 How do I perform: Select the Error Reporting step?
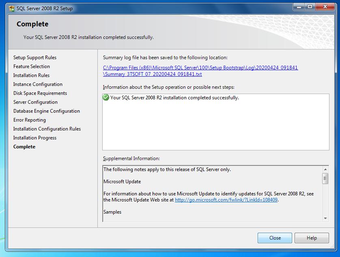(x=30, y=120)
